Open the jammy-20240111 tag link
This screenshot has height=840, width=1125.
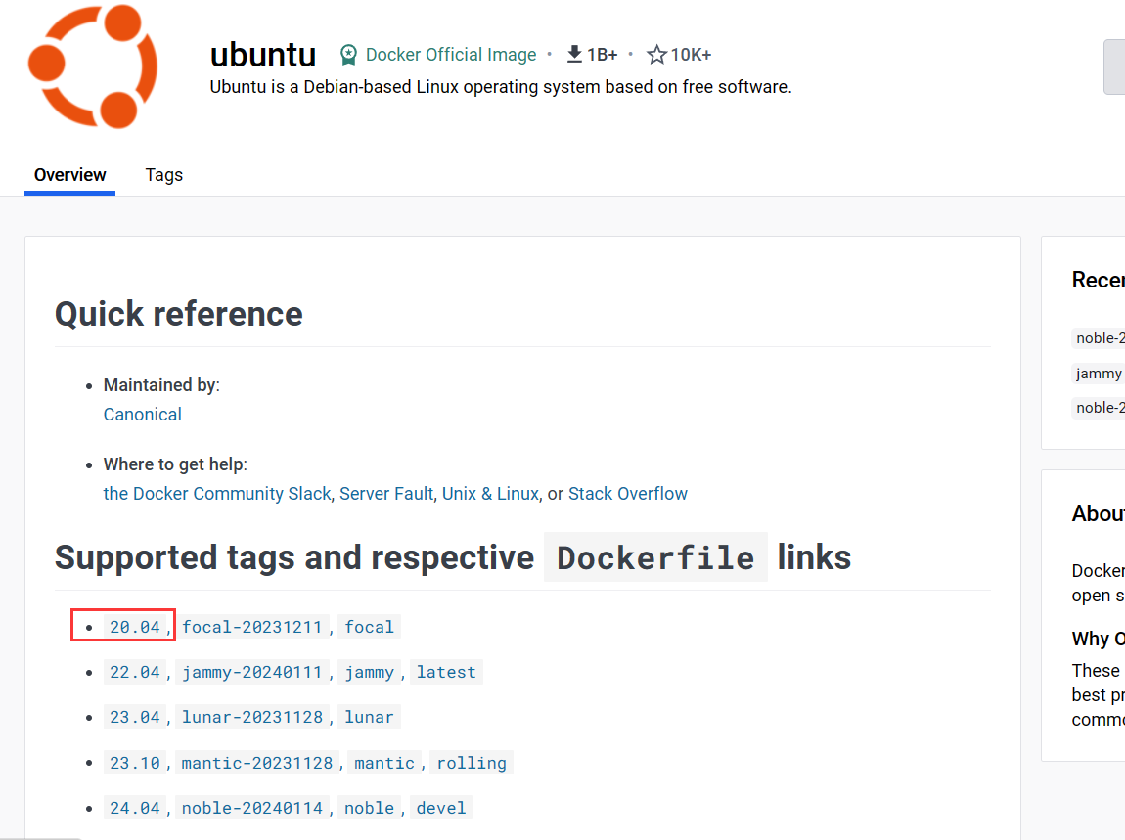click(x=251, y=672)
